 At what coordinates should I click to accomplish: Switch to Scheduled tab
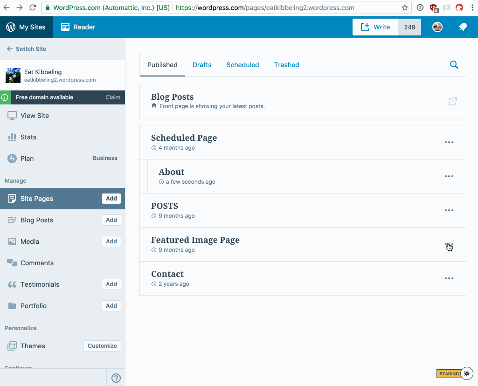point(242,65)
